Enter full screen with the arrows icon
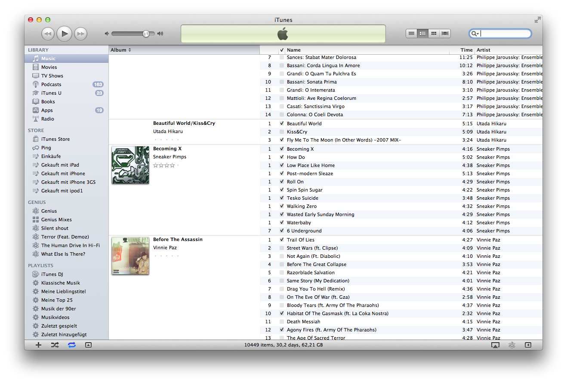567x384 pixels. pyautogui.click(x=537, y=20)
